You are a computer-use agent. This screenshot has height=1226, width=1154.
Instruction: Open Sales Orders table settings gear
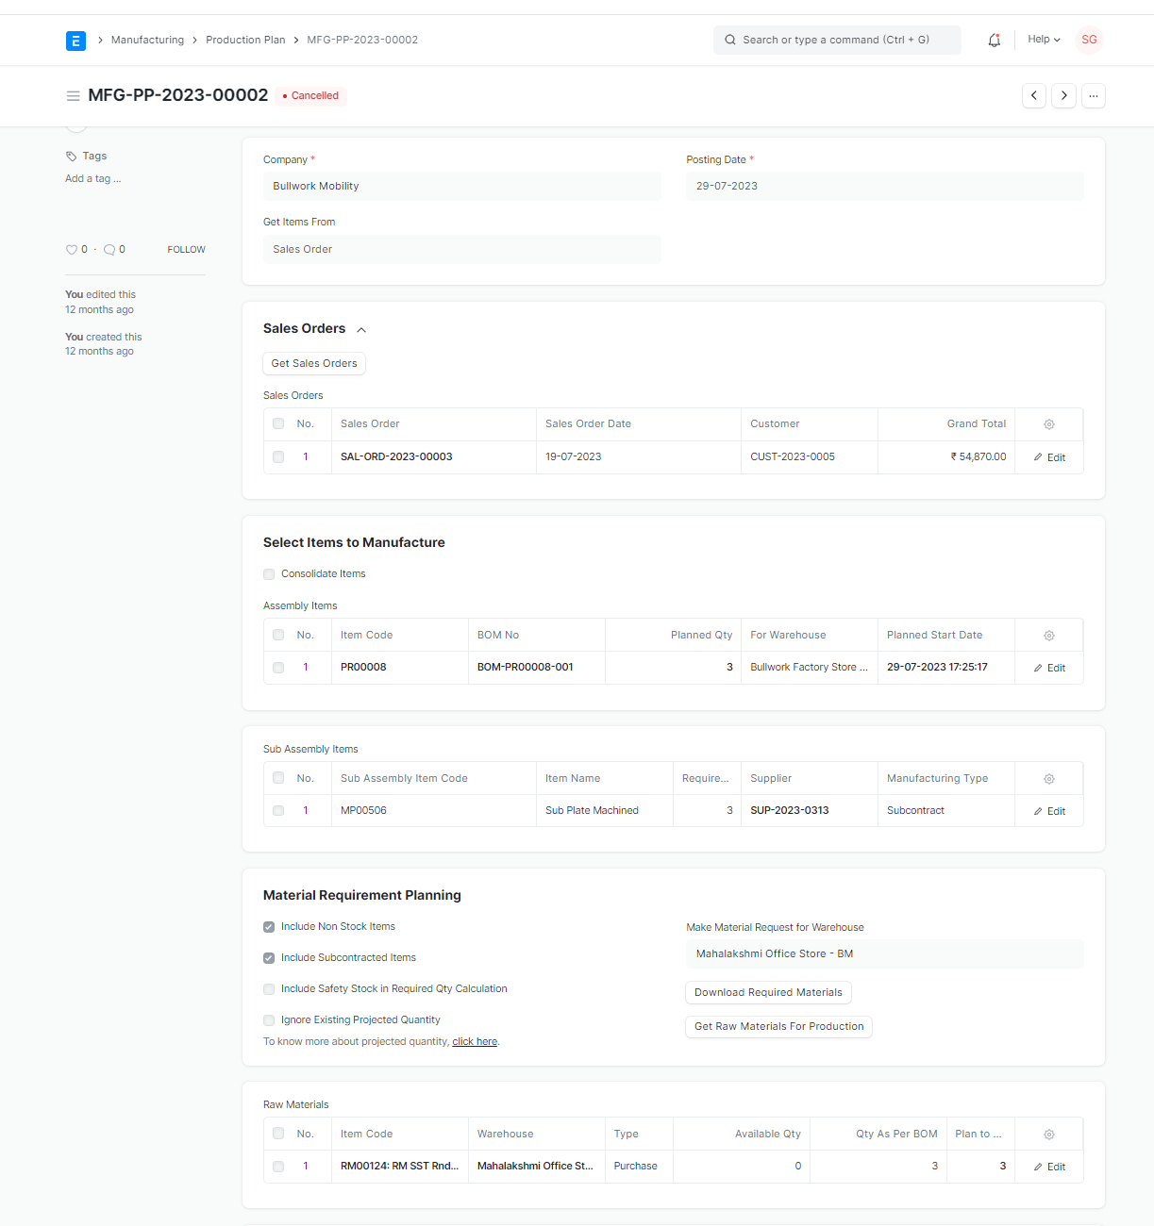pos(1048,424)
